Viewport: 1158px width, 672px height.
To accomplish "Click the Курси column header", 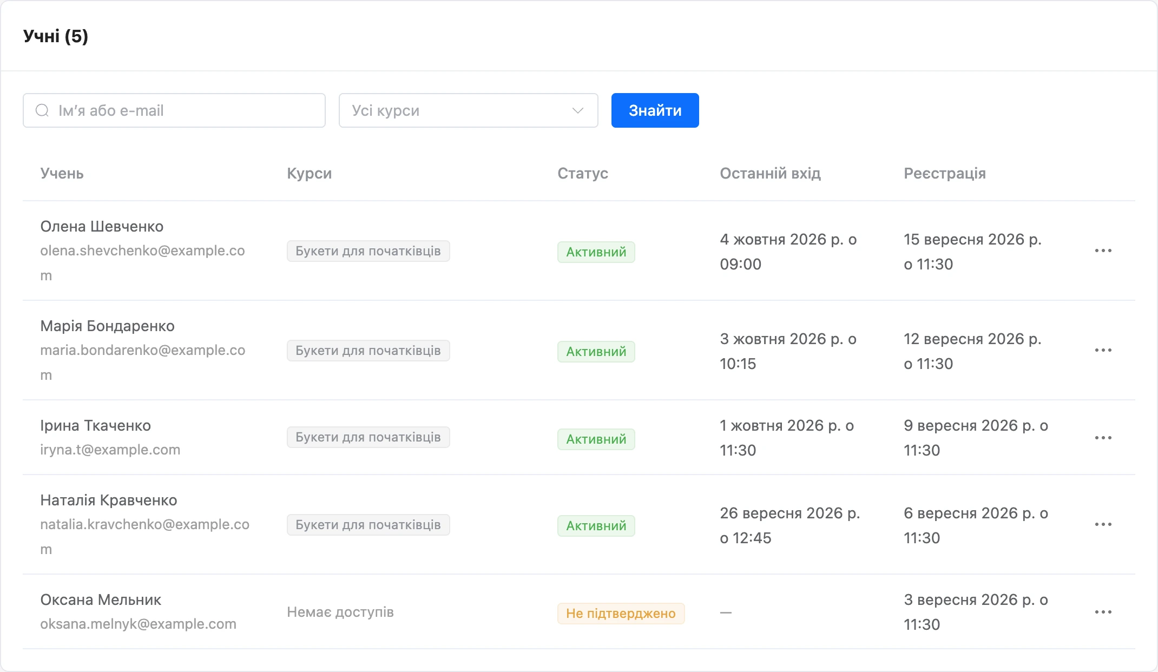I will click(x=309, y=173).
